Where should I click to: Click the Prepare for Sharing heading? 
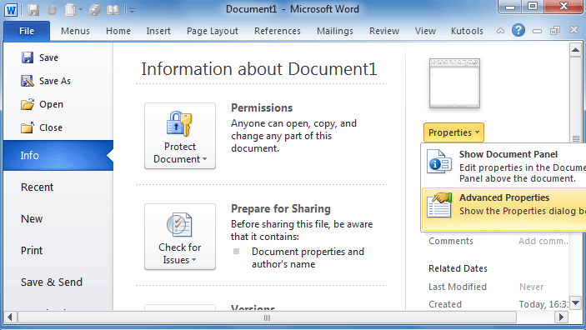pyautogui.click(x=281, y=208)
